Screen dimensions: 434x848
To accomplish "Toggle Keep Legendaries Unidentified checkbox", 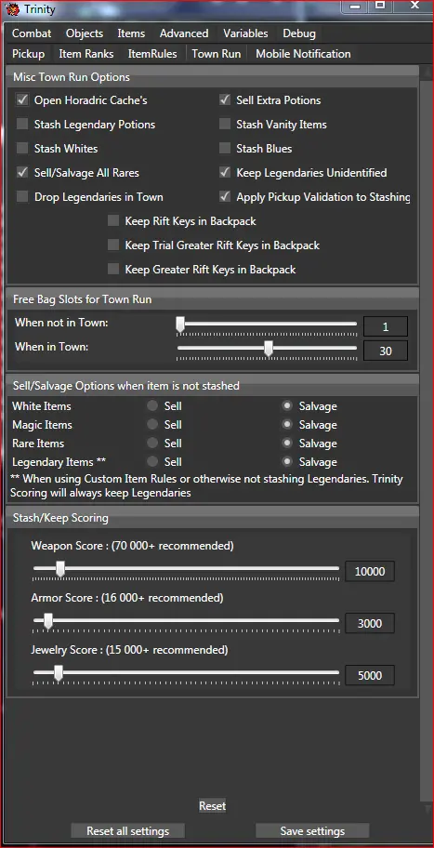I will (225, 173).
